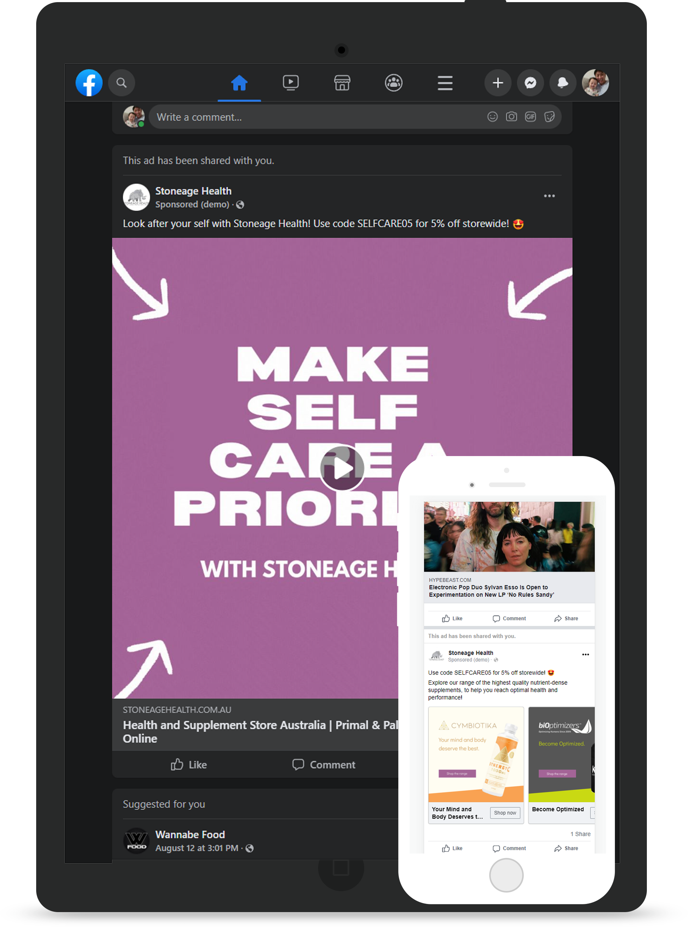The image size is (688, 927).
Task: Attach a photo with camera icon
Action: [x=511, y=117]
